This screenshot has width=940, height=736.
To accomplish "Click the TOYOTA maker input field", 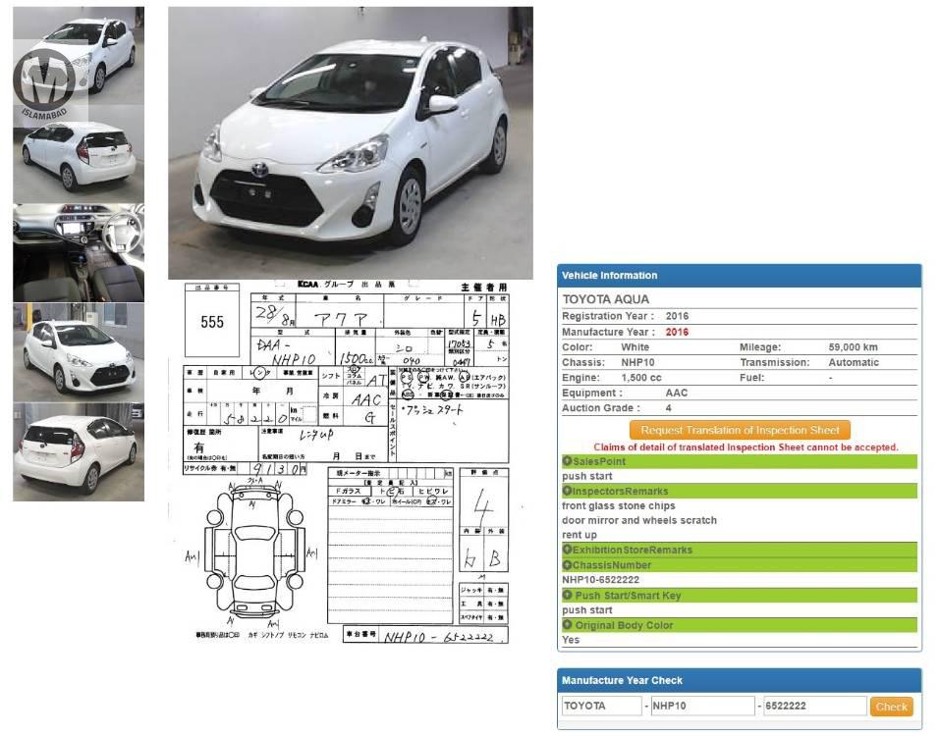I will click(x=600, y=707).
